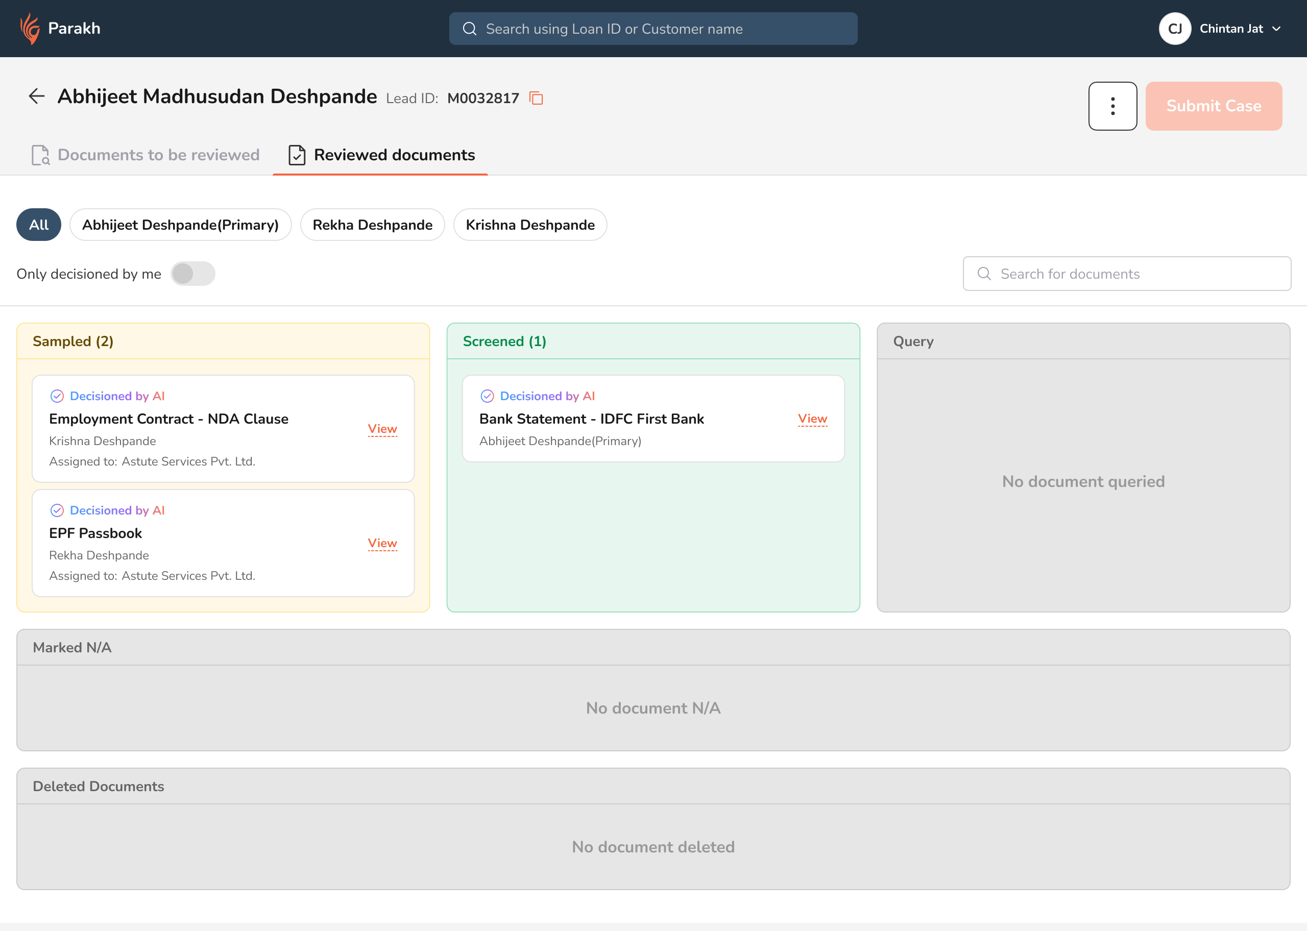Click Rekha Deshpande name in EPF Passbook card
This screenshot has height=931, width=1307.
pos(99,555)
